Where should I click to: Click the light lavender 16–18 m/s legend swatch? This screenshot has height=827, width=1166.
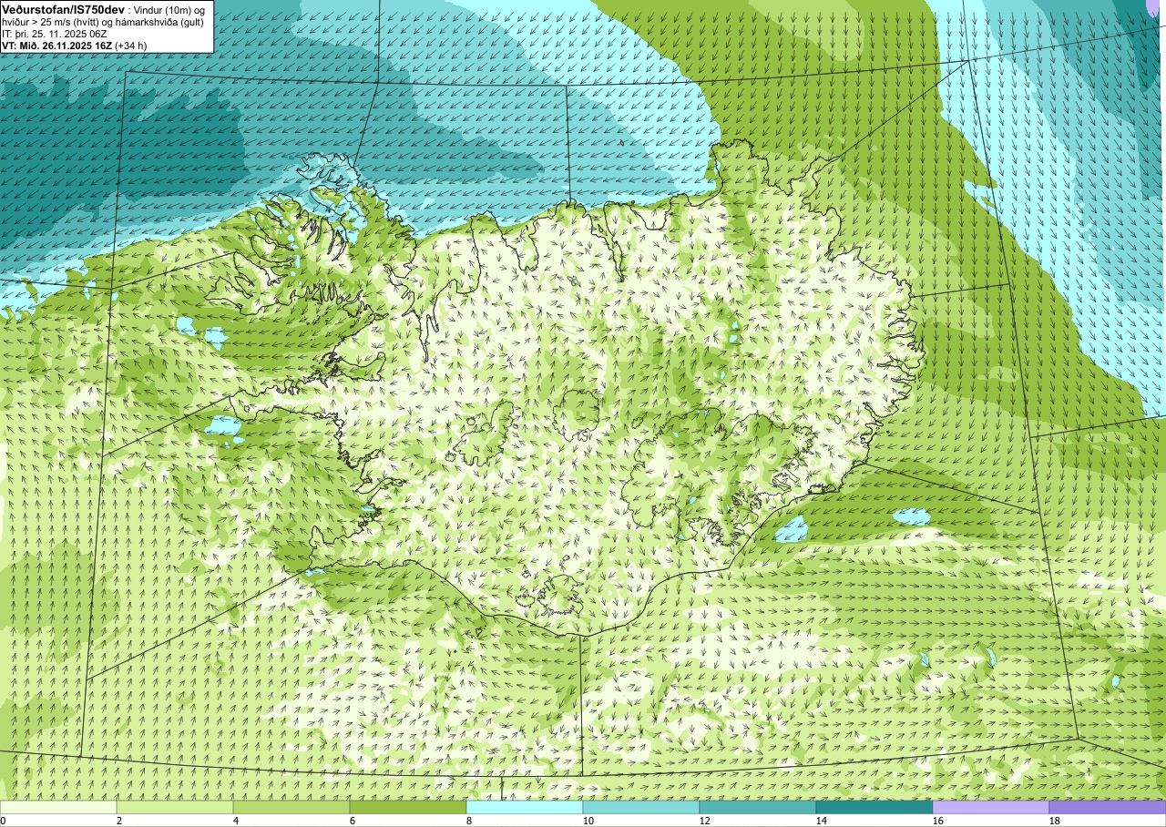pyautogui.click(x=991, y=807)
